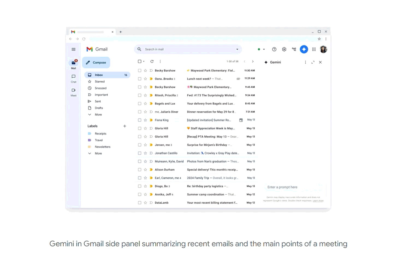Open the Settings gear icon
402x267 pixels.
click(x=284, y=49)
